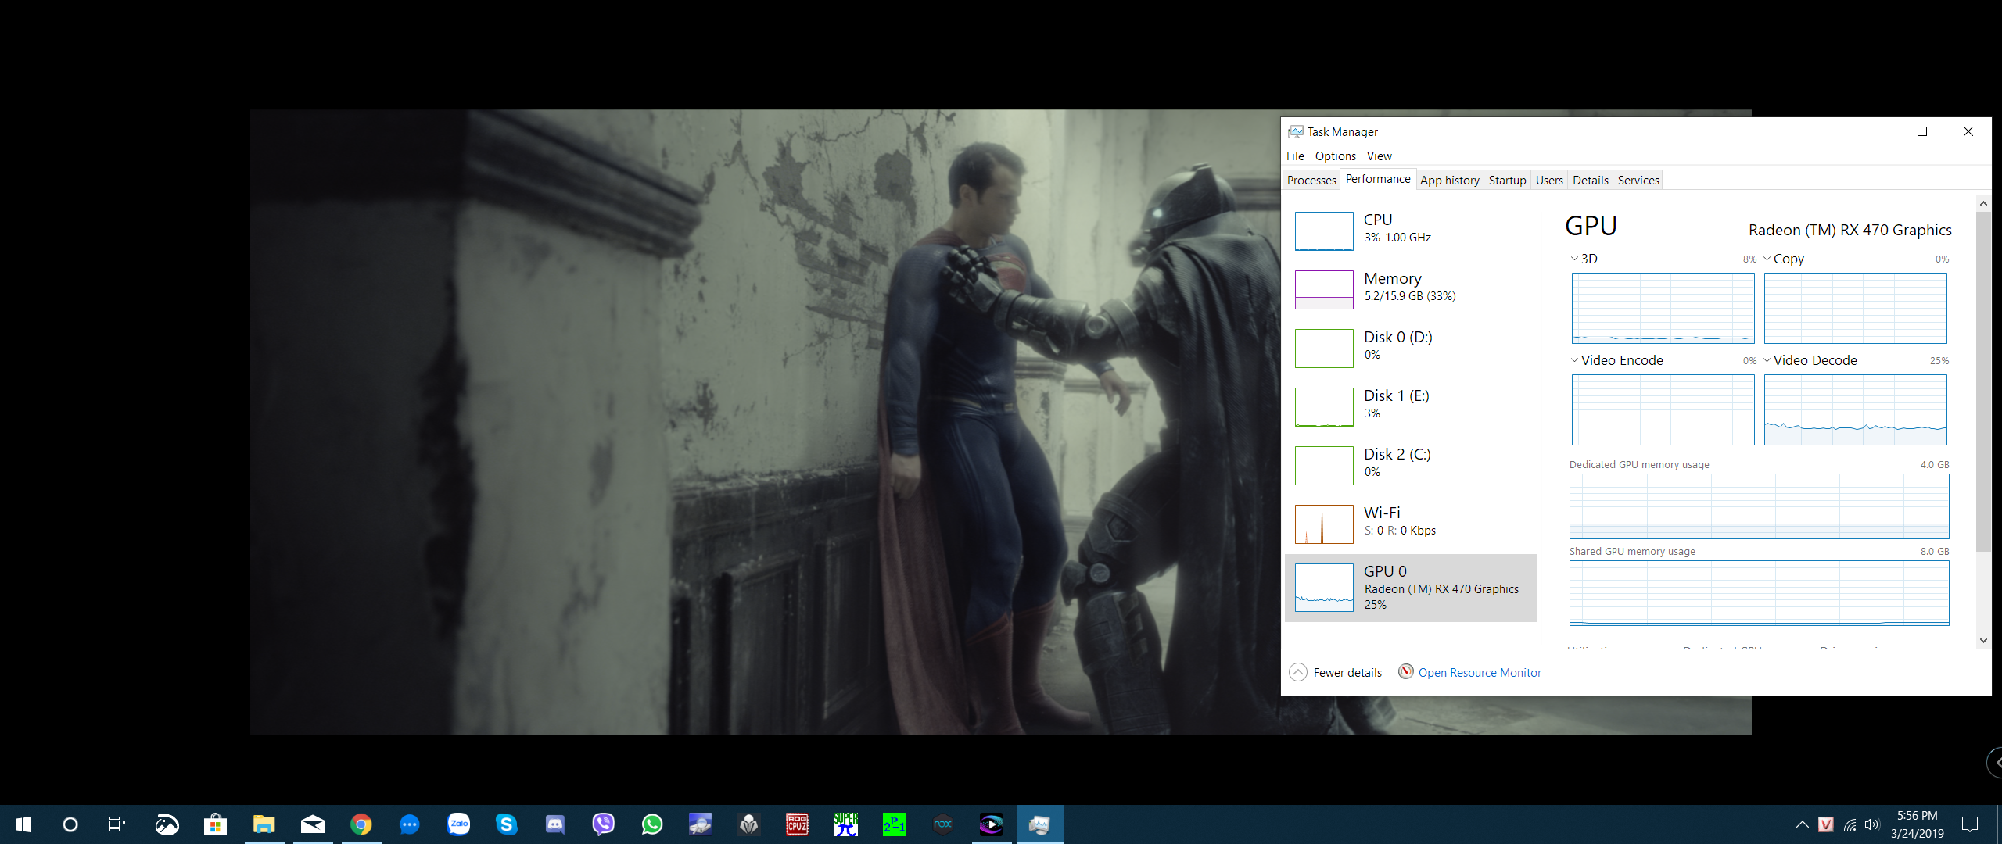Click the Prime95 green taskbar icon
2002x844 pixels.
895,824
